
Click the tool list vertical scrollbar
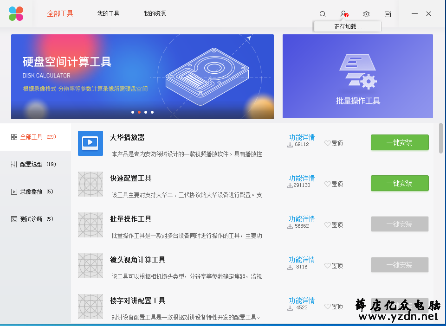pyautogui.click(x=441, y=138)
